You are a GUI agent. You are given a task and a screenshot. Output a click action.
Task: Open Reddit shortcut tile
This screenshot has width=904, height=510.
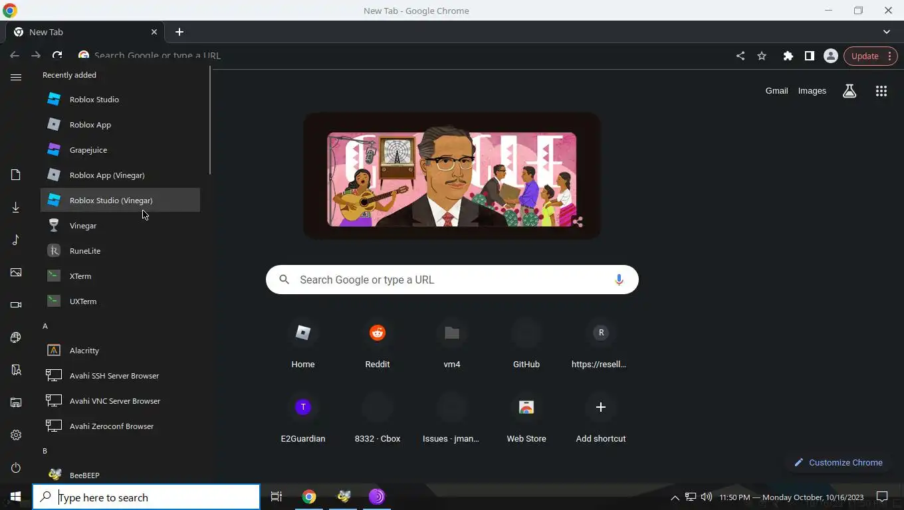click(x=378, y=344)
